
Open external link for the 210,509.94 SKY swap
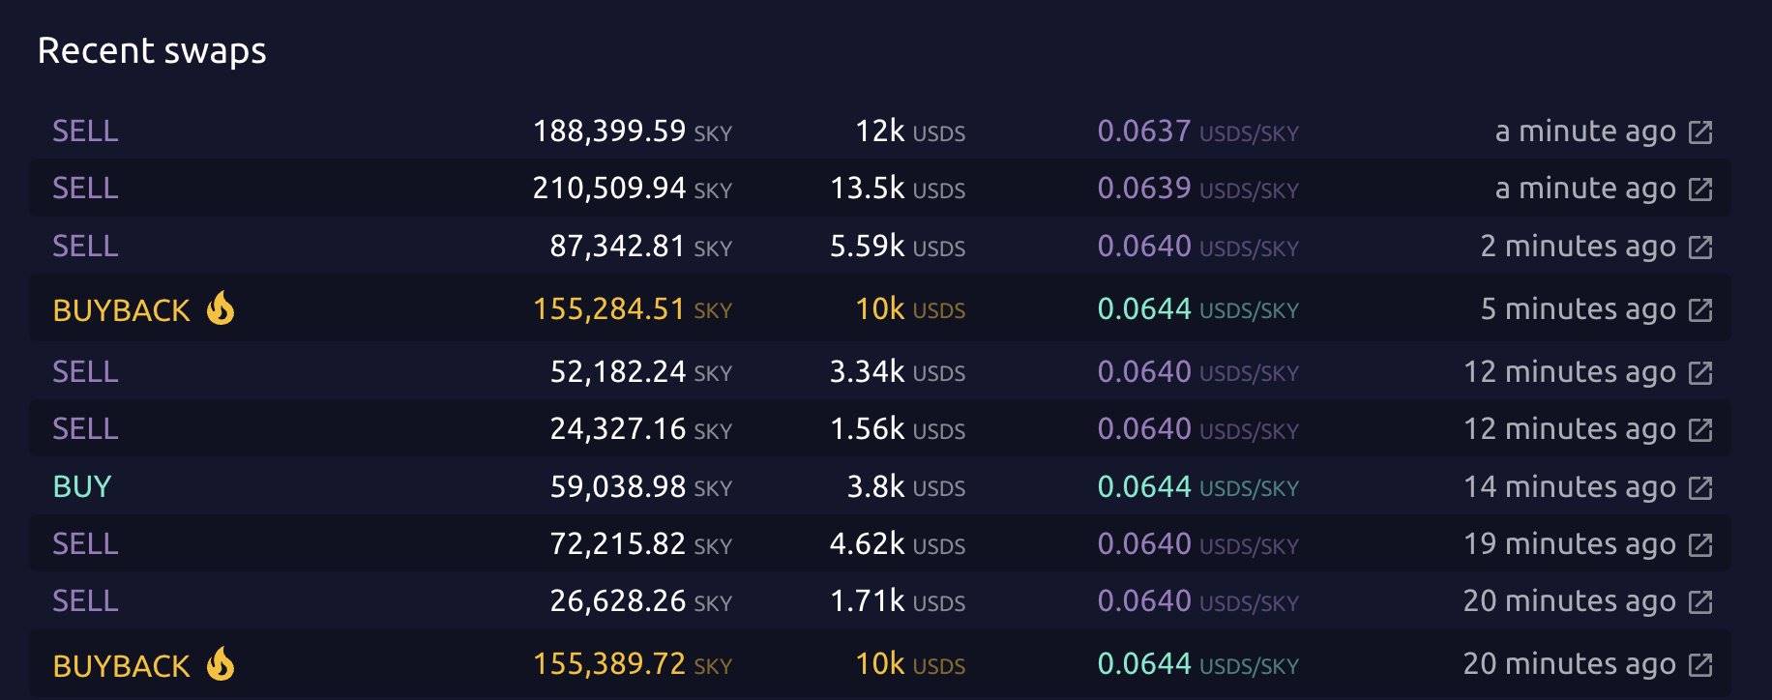(x=1699, y=190)
